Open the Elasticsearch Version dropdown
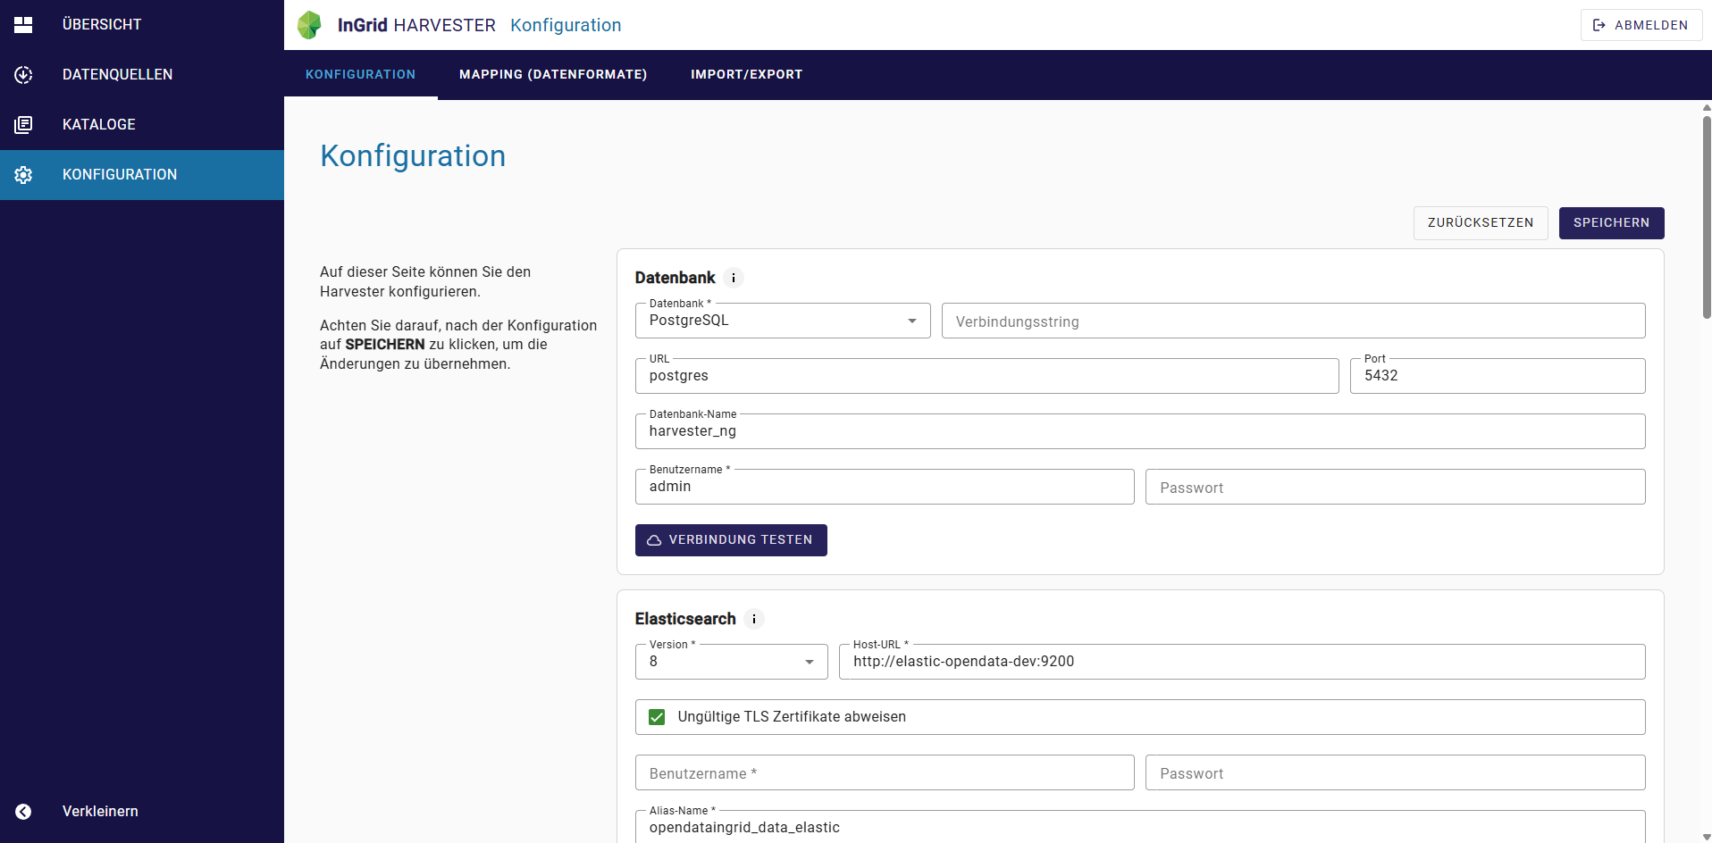This screenshot has width=1712, height=843. pos(732,662)
